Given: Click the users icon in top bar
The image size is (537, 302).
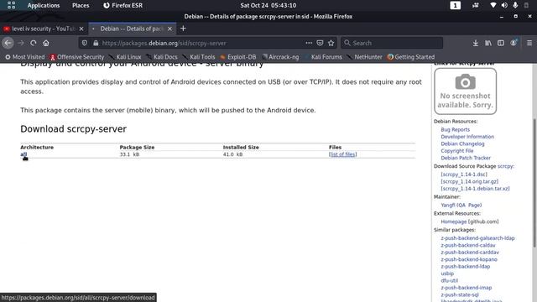Looking at the screenshot, I should pos(476,5).
